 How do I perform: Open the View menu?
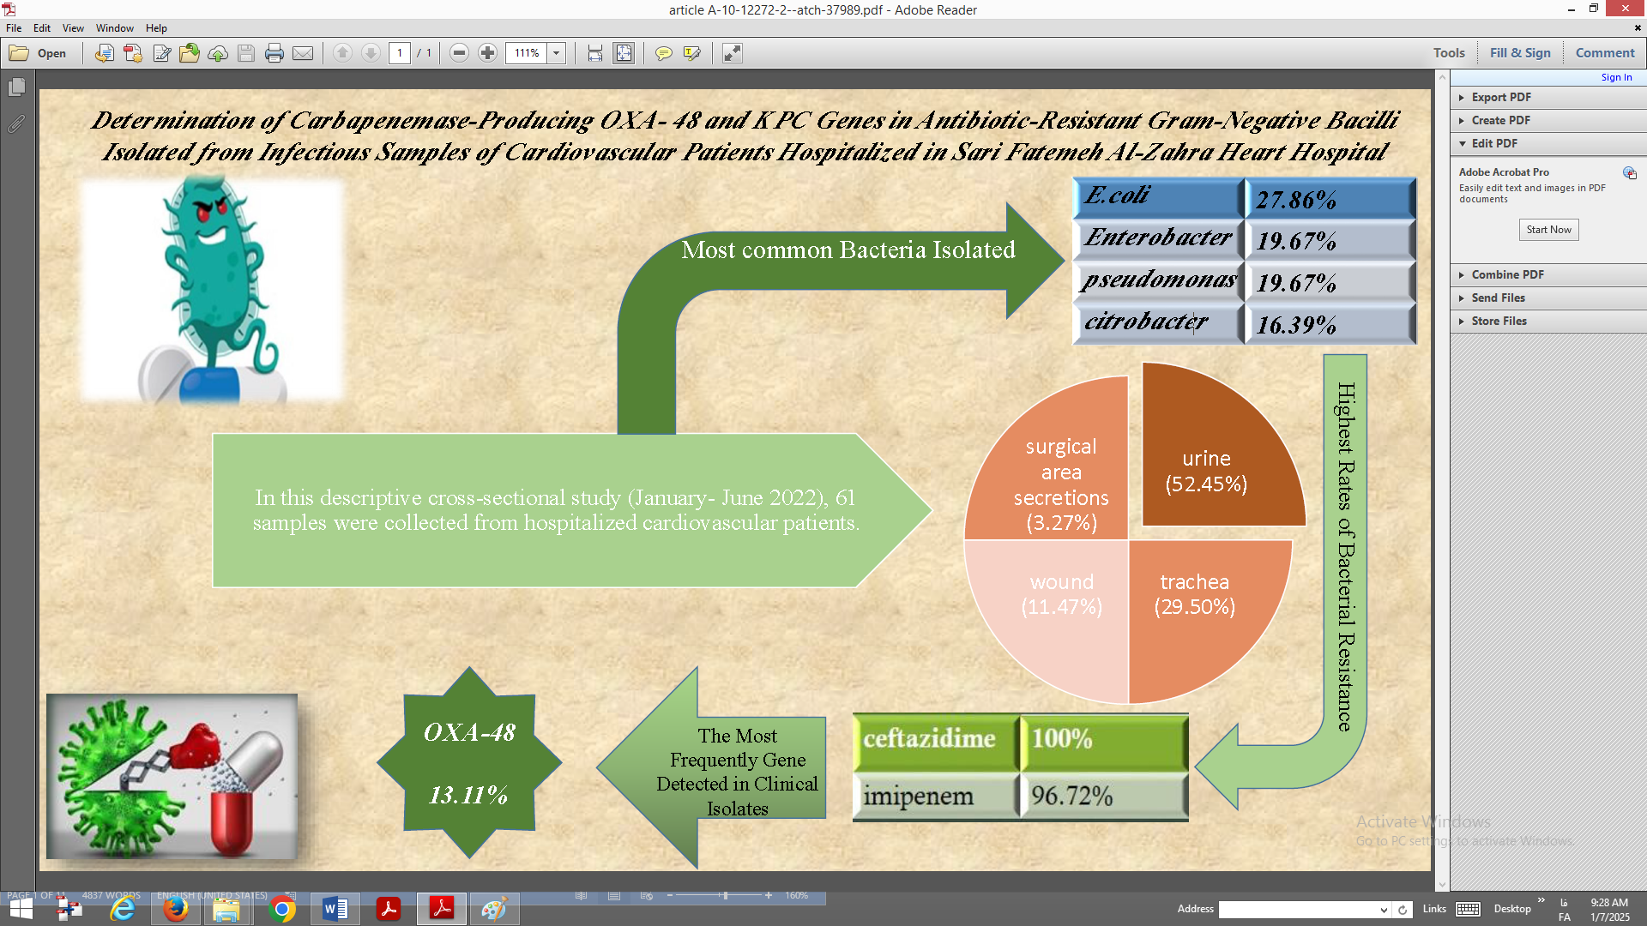pyautogui.click(x=73, y=28)
